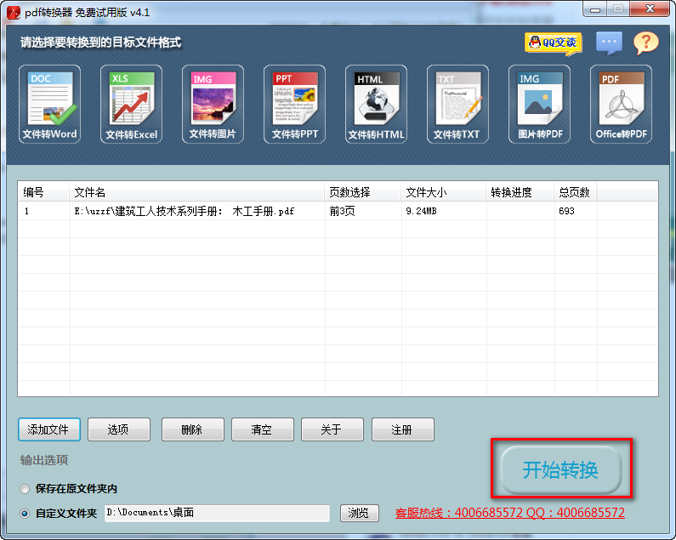Image resolution: width=676 pixels, height=540 pixels.
Task: Pick the 图片转PDF conversion icon
Action: [x=539, y=104]
